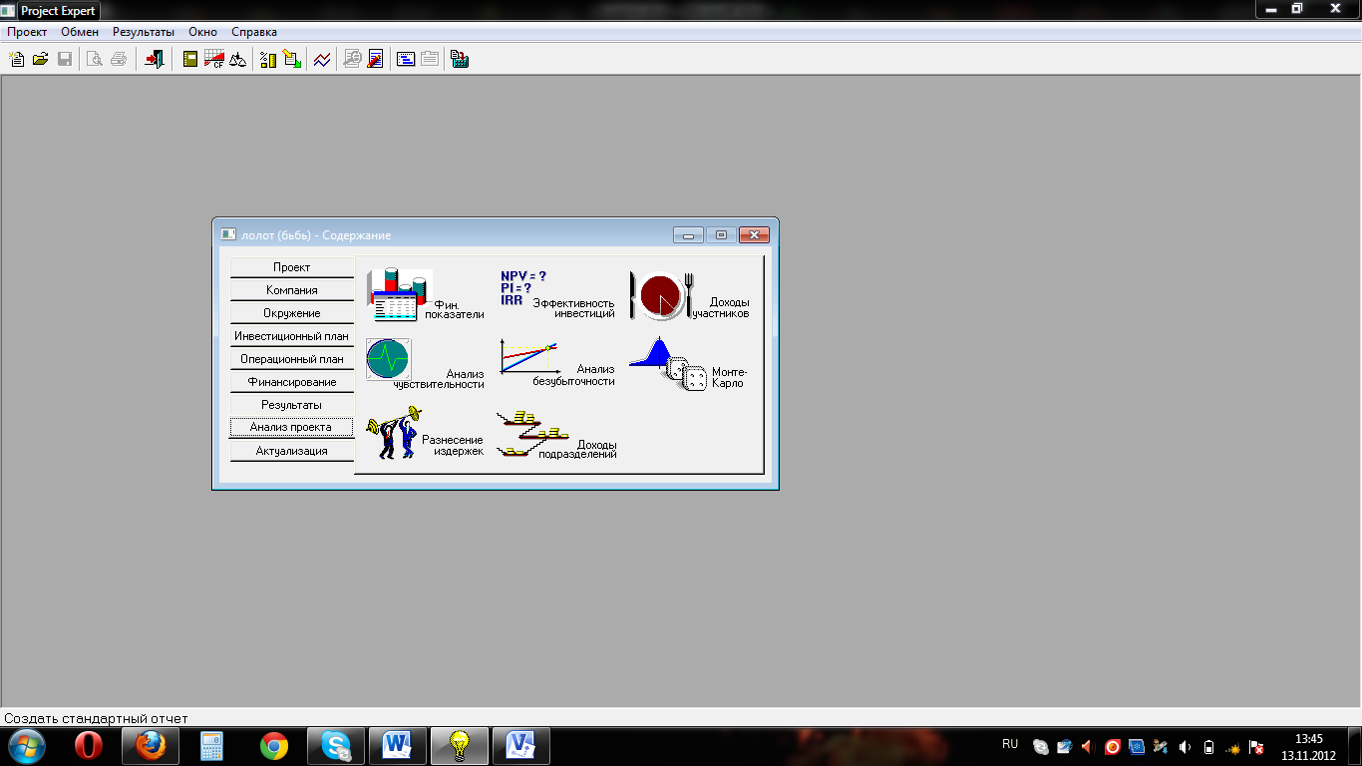Viewport: 1362px width, 766px height.
Task: Open Firefox from the taskbar
Action: [151, 745]
